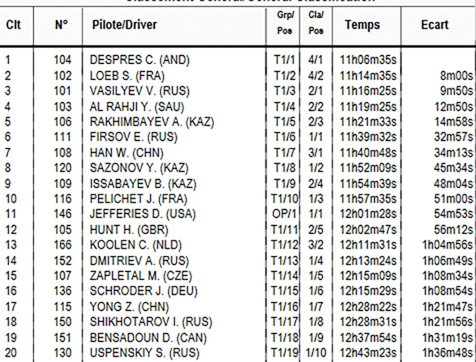Click time 11h19m25s for AL RAHJI
Screen dimensions: 476x362
tap(368, 107)
